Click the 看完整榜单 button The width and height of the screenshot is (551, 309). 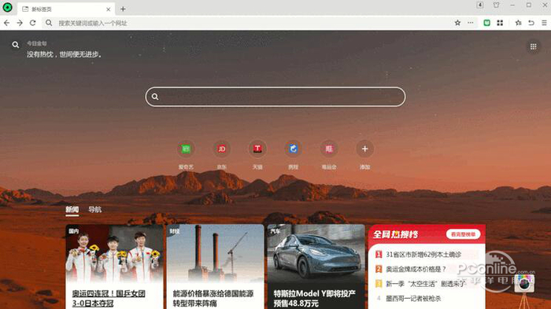pyautogui.click(x=463, y=234)
